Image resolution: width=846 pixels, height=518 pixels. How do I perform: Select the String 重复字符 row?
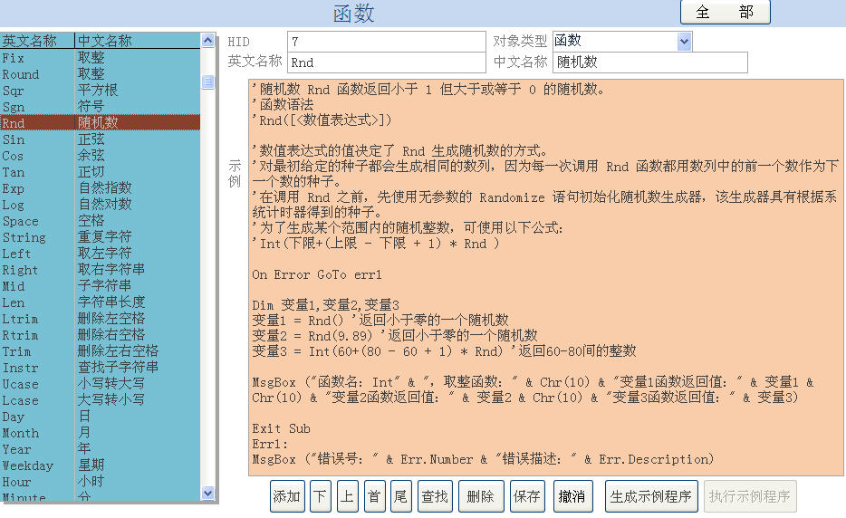(100, 237)
